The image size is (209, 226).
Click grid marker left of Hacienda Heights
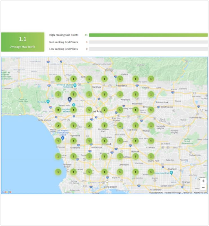pos(151,125)
